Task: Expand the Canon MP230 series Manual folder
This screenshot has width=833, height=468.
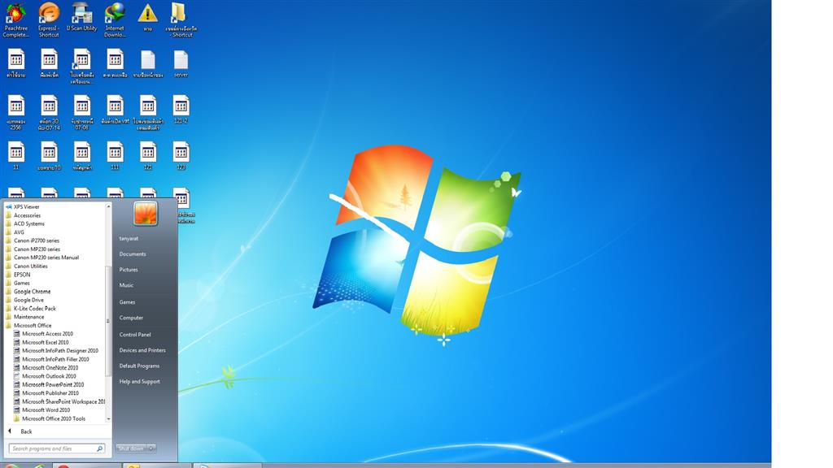Action: (x=46, y=258)
